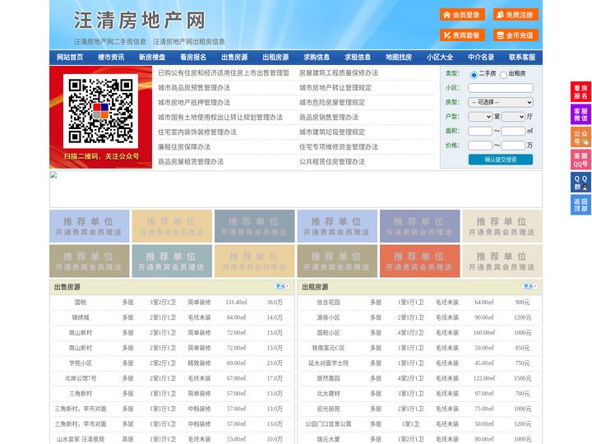Viewport: 592px width, 444px height.
Task: Open the 北岸公馆7号 sale listing
Action: pos(81,378)
